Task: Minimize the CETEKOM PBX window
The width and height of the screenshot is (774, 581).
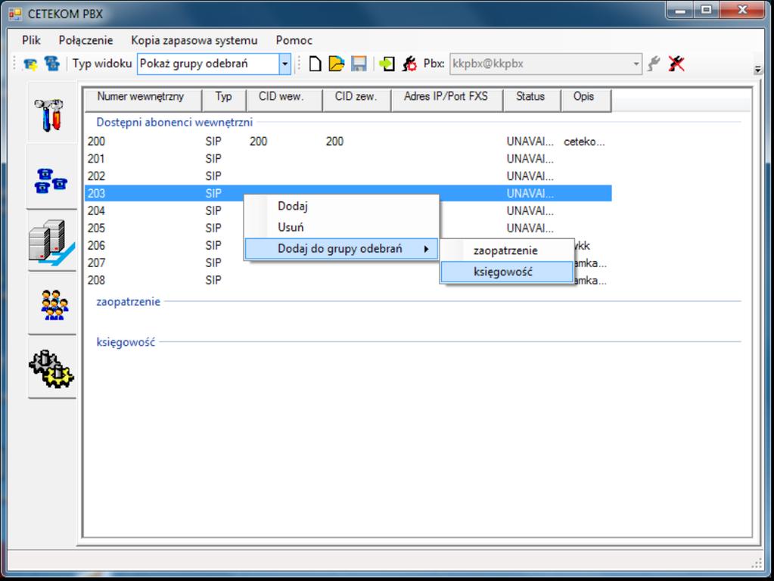Action: pyautogui.click(x=679, y=11)
